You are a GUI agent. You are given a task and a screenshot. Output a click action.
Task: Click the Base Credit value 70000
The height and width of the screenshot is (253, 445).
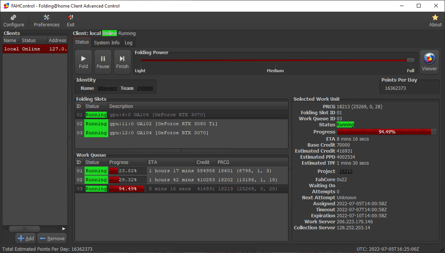click(x=343, y=145)
